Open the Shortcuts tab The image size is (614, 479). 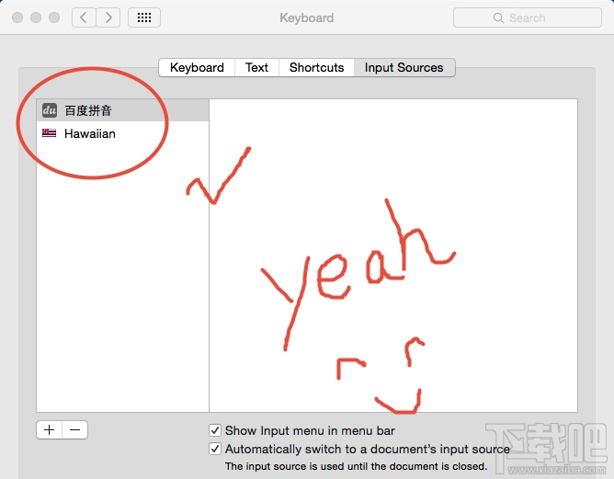(316, 67)
